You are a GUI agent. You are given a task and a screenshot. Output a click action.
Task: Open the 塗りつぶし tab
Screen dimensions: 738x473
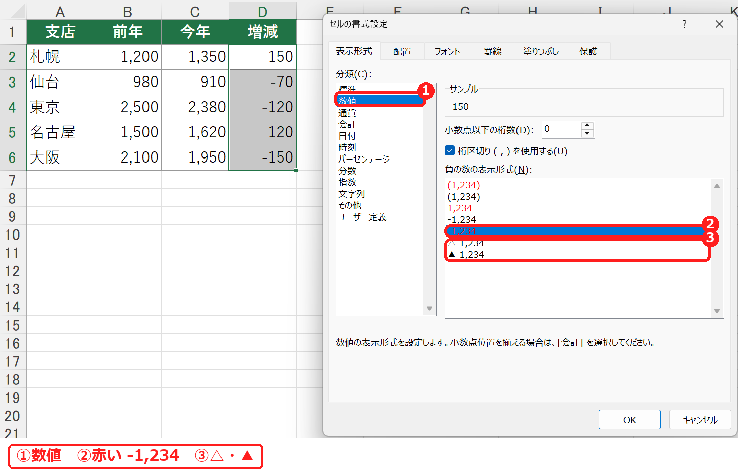click(541, 51)
